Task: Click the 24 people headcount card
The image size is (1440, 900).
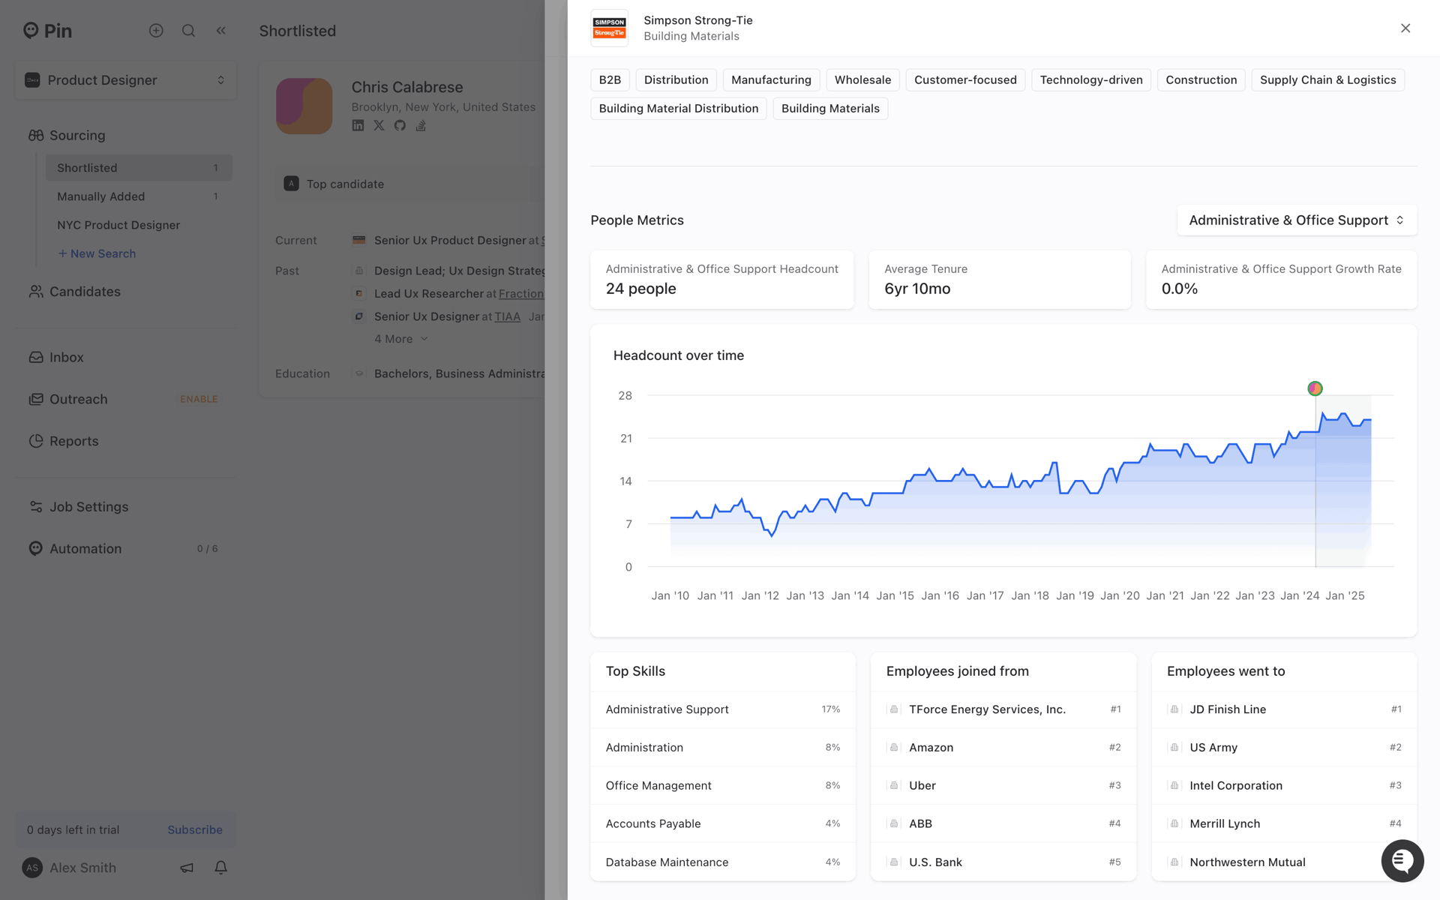Action: pos(722,280)
